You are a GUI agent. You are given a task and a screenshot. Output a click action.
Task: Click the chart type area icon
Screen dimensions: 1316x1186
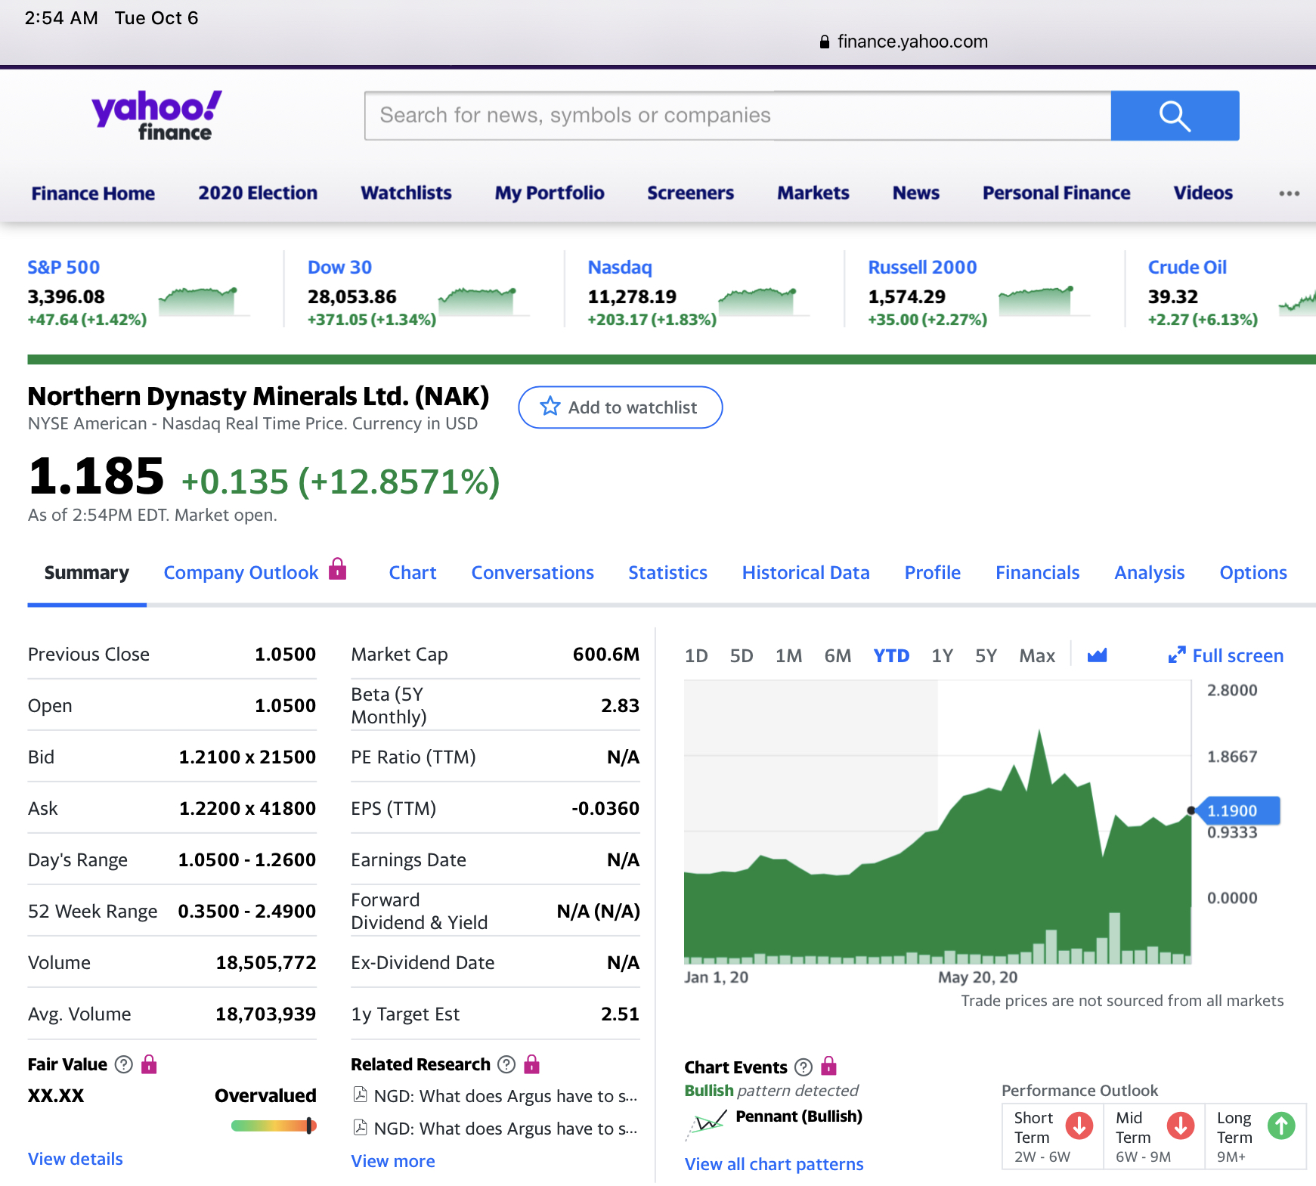(x=1097, y=655)
